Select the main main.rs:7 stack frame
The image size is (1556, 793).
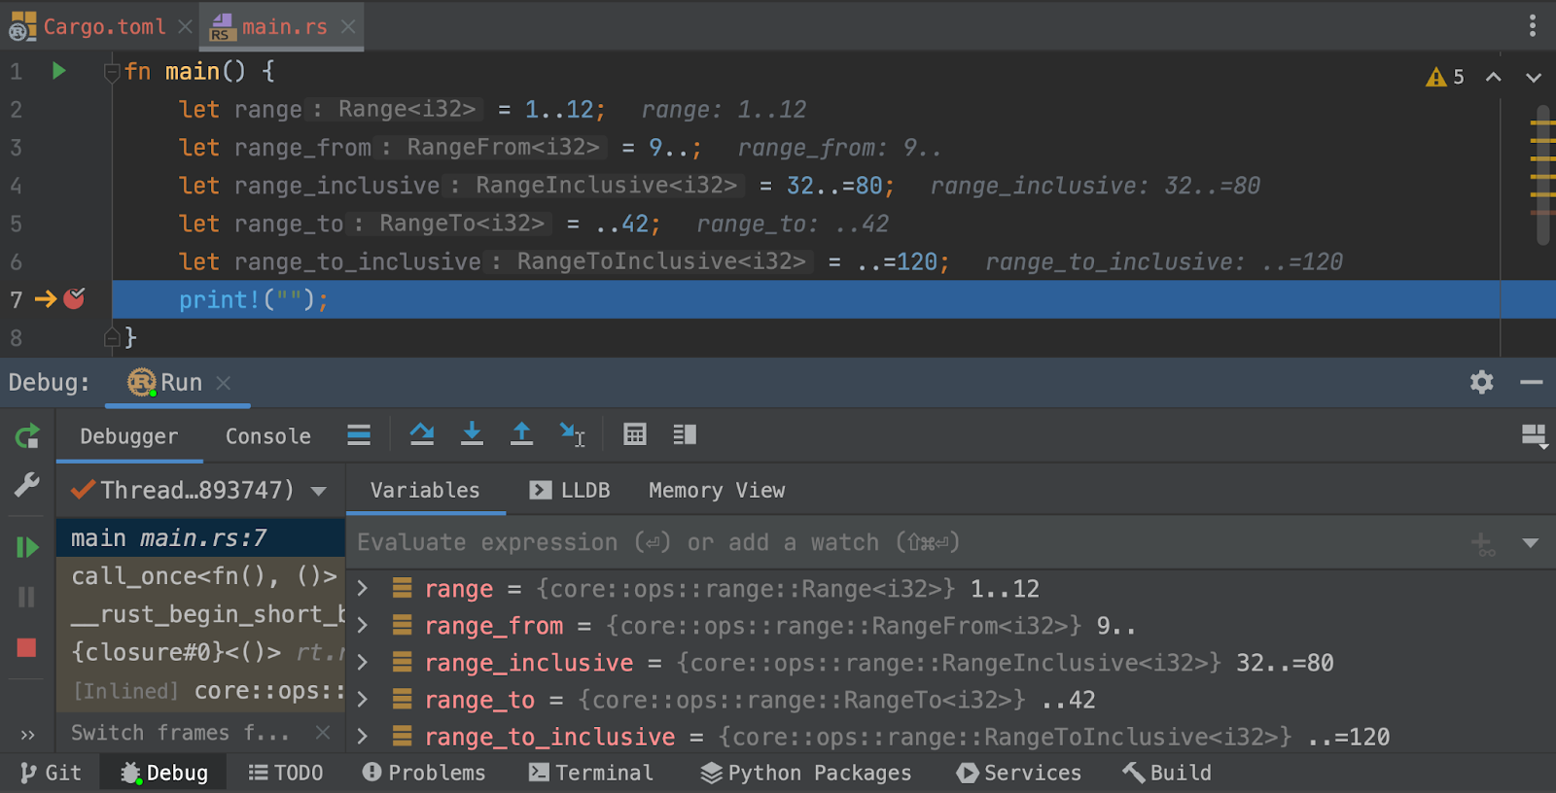click(x=201, y=537)
